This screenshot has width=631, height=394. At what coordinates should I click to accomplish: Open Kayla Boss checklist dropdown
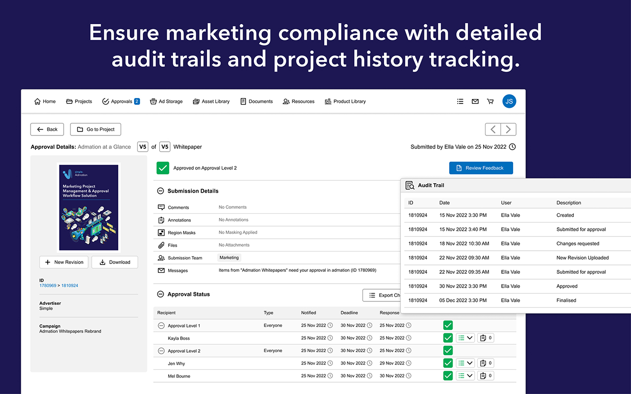[465, 338]
